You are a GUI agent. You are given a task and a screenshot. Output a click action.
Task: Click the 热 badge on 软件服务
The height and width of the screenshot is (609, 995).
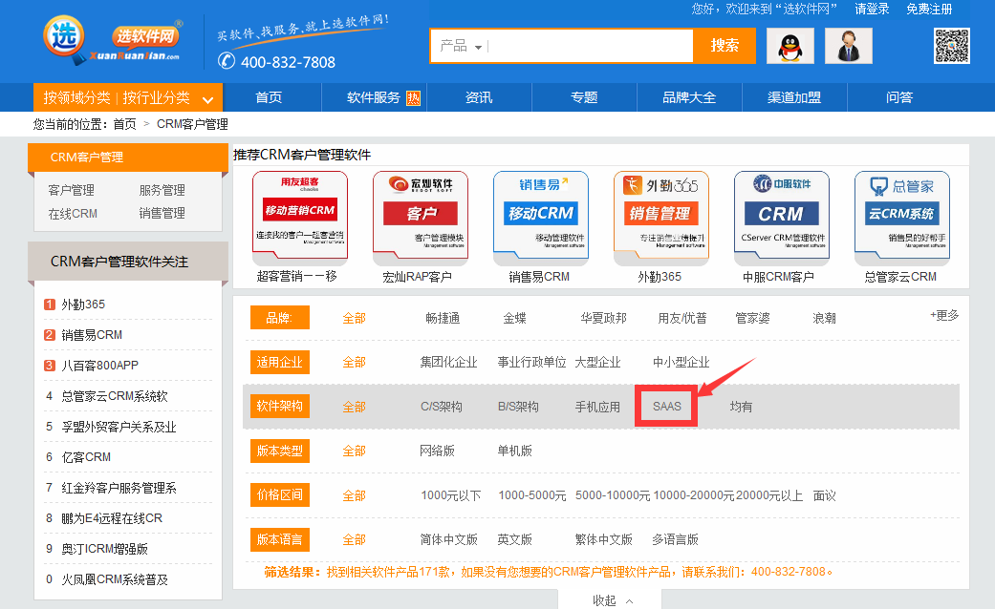(413, 97)
